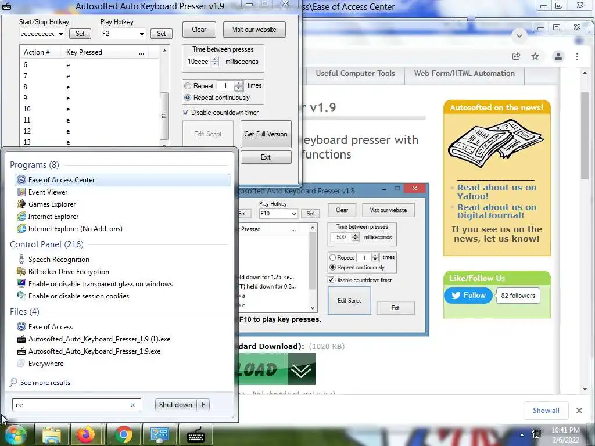Open Ease of Access Center program result

click(x=122, y=180)
